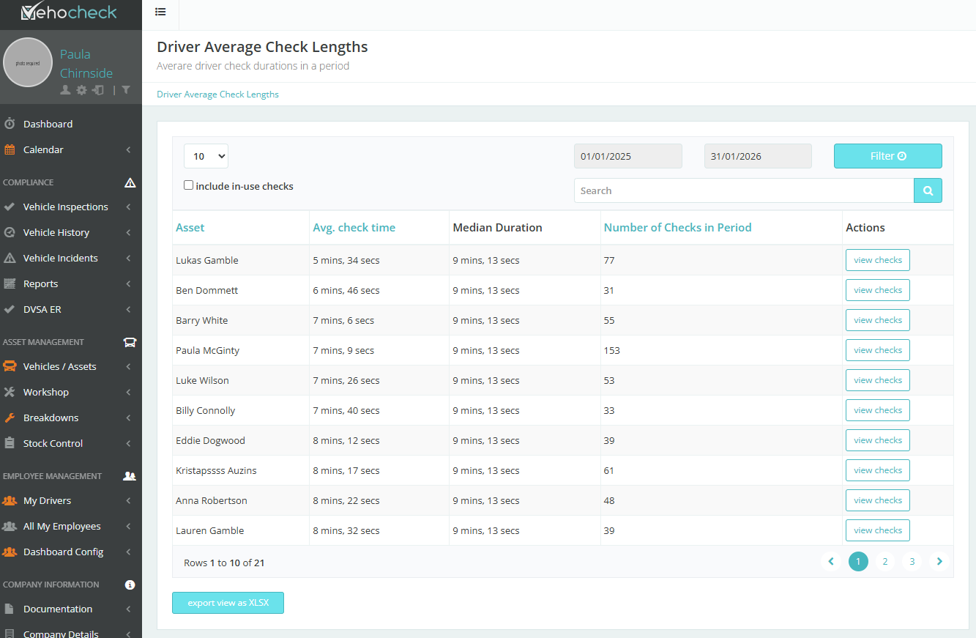976x638 pixels.
Task: Click the Stock Control clipboard icon
Action: coord(10,443)
